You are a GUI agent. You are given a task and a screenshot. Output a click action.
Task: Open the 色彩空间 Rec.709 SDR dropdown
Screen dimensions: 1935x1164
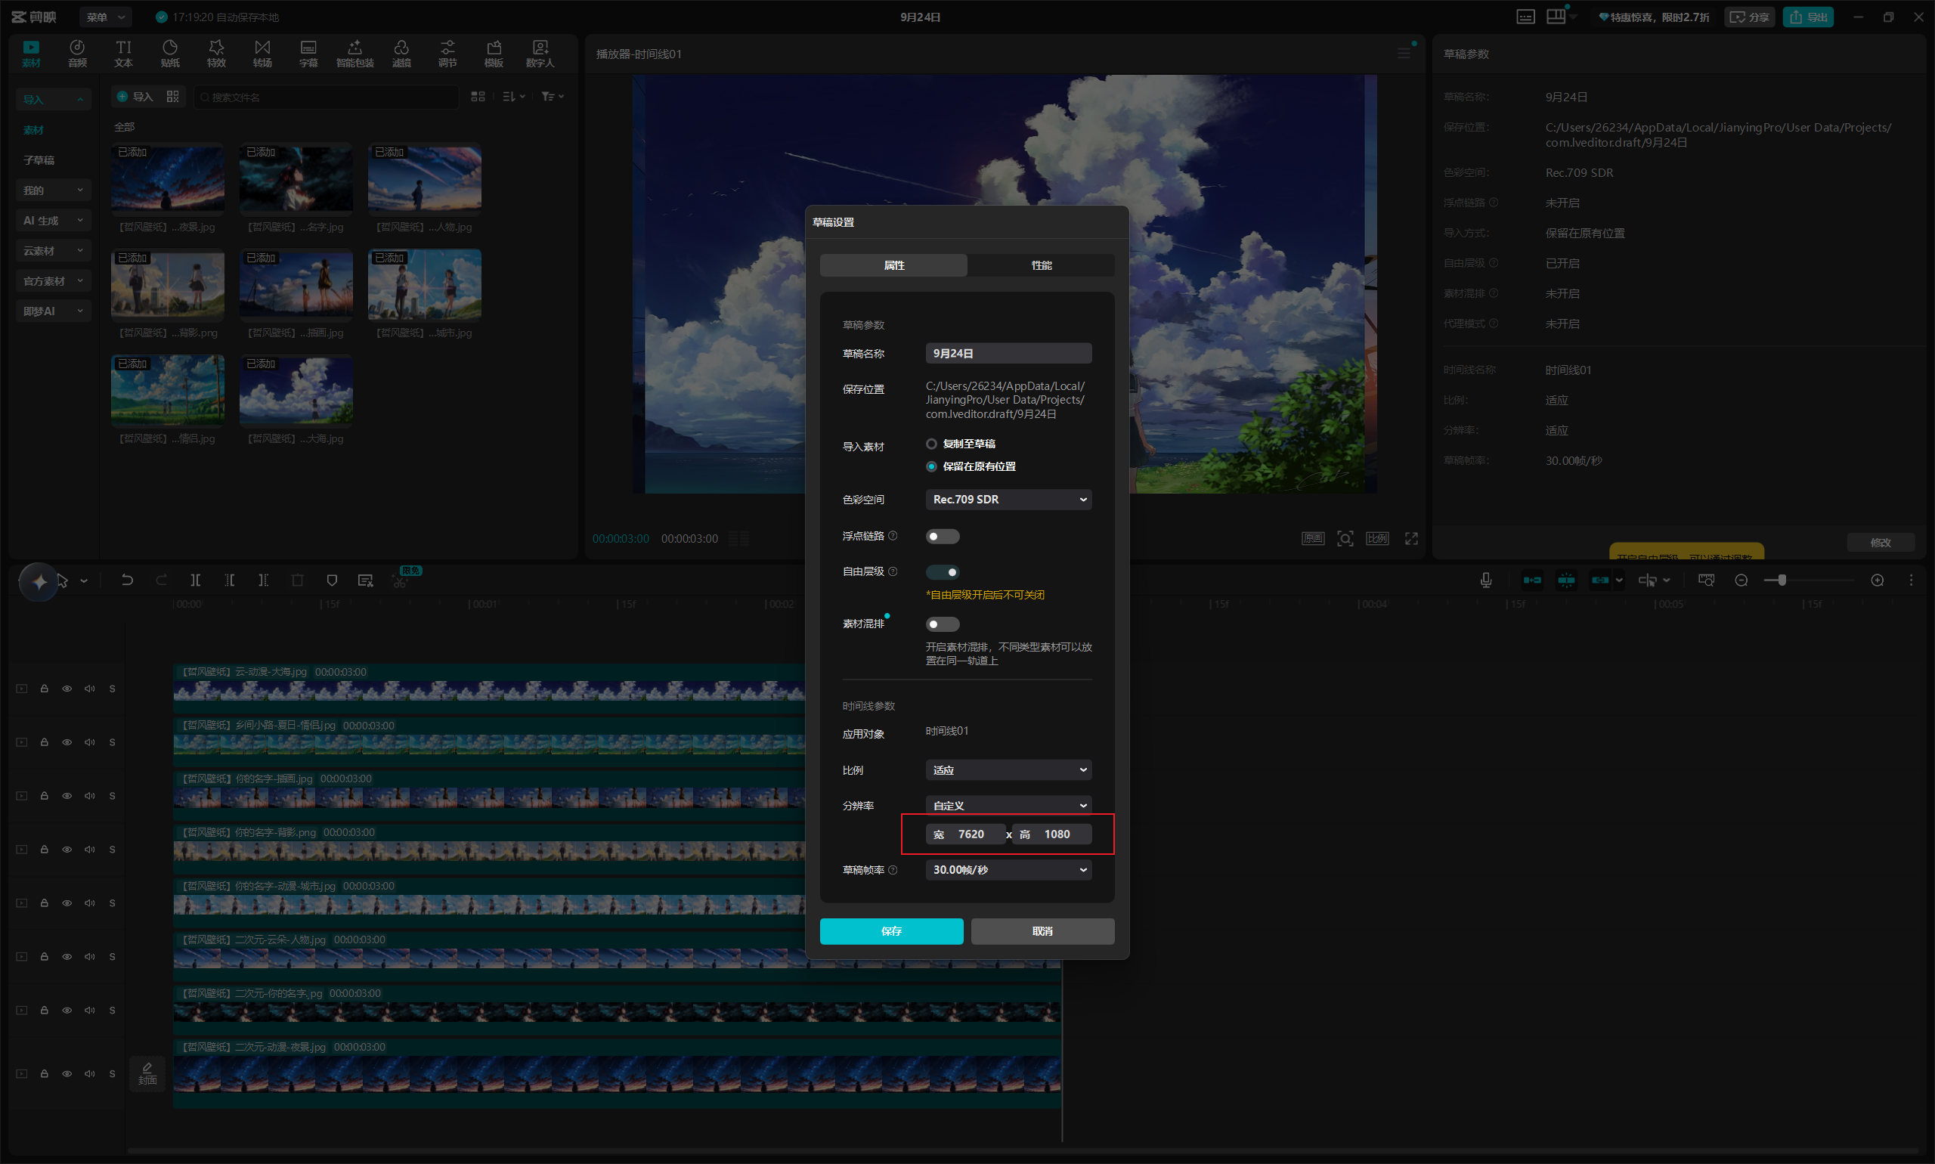click(x=1008, y=500)
